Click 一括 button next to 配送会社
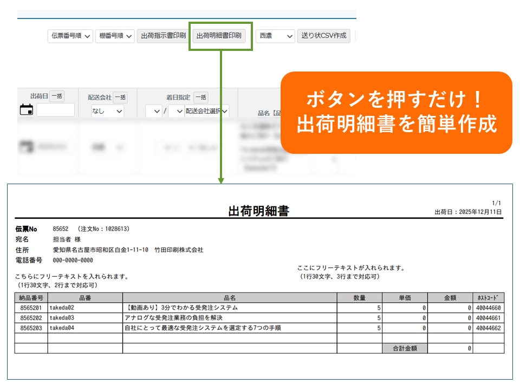The image size is (520, 390). pyautogui.click(x=120, y=97)
